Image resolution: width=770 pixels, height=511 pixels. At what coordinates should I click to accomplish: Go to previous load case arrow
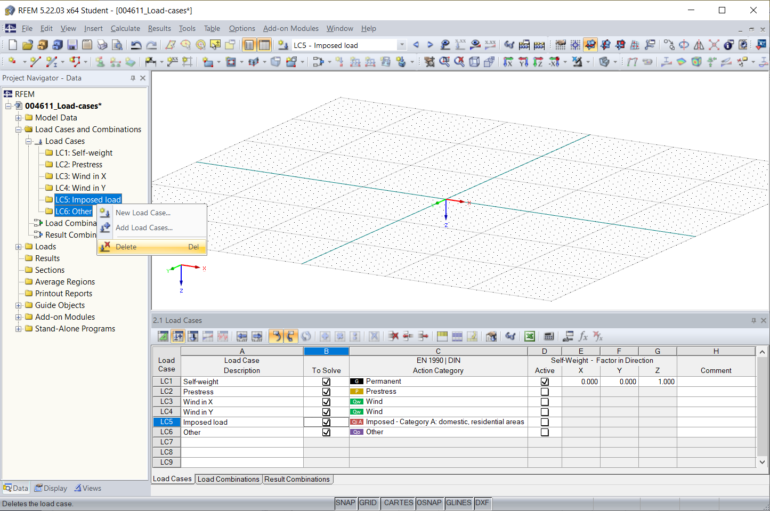(x=416, y=45)
